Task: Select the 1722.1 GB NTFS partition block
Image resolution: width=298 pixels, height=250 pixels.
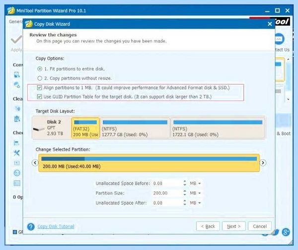Action: [x=218, y=128]
